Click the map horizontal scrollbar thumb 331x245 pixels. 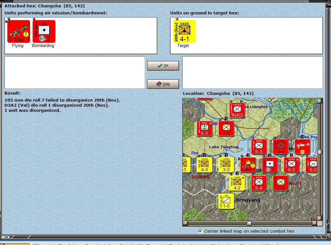(249, 223)
